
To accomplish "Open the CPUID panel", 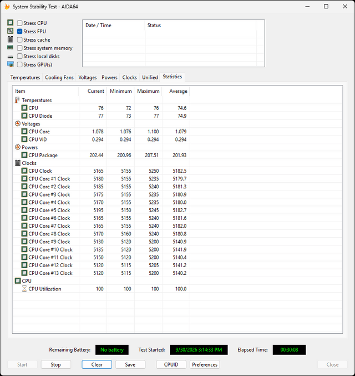I will (x=171, y=364).
